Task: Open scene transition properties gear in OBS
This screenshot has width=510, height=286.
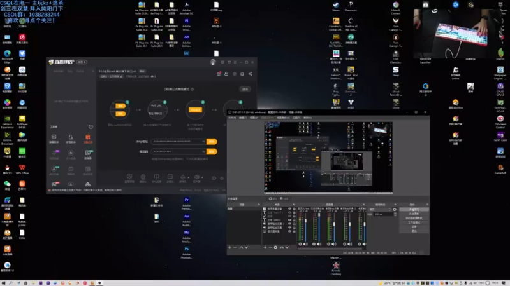Action: 395,210
